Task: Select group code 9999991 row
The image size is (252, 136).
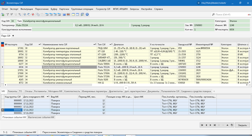Action: 126,113
